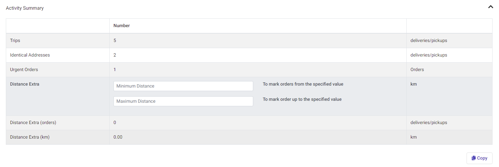The width and height of the screenshot is (499, 167).
Task: Click the Urgent Orders value 1
Action: [115, 69]
